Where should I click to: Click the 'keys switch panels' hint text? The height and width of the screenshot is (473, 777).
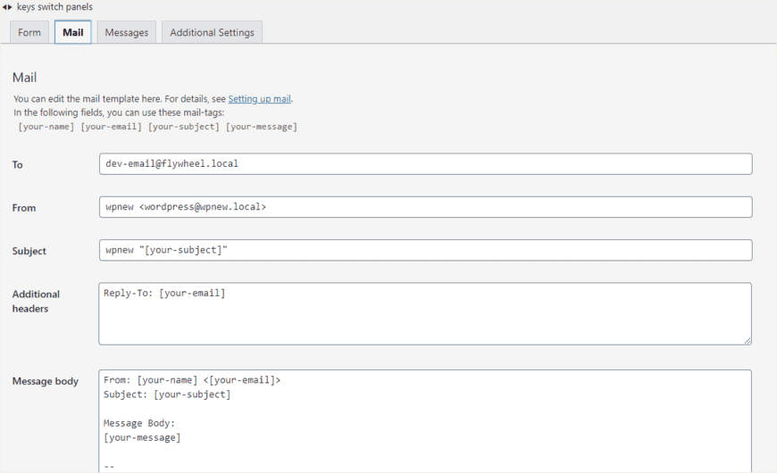pos(54,7)
